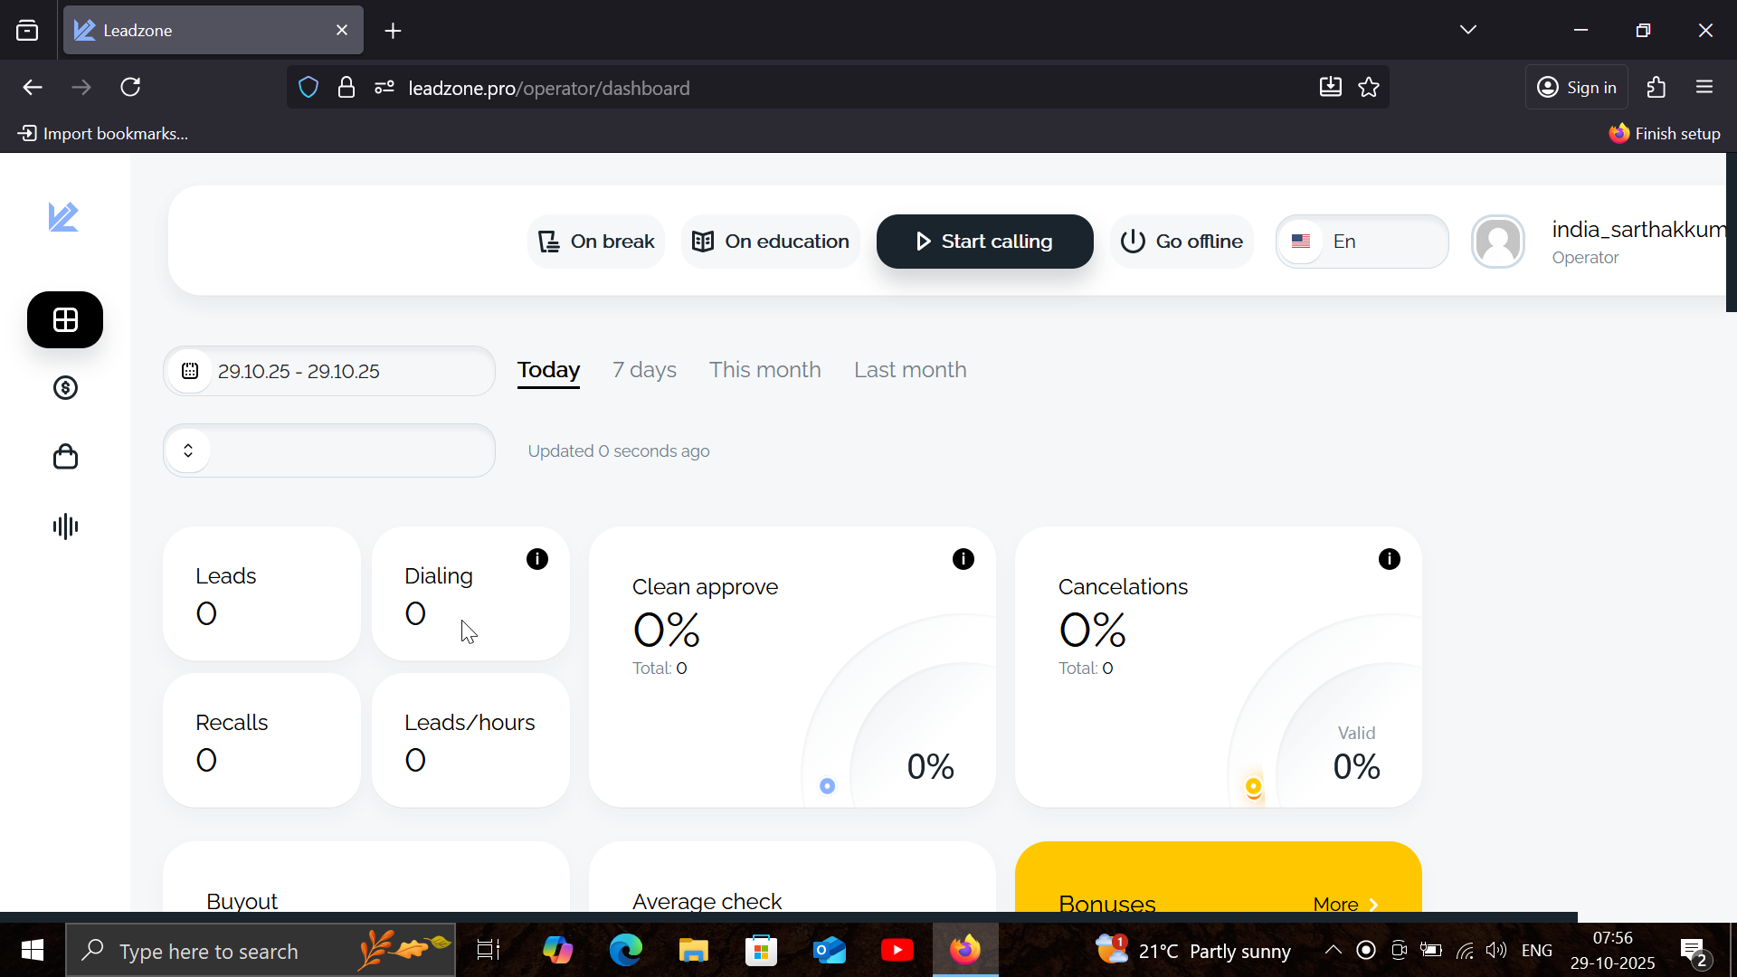Open the dashboard grid sidebar icon
The image size is (1737, 977).
65,319
